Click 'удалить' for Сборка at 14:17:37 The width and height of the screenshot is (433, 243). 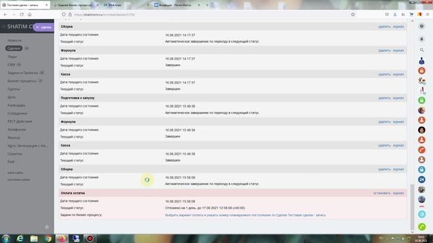(x=384, y=26)
